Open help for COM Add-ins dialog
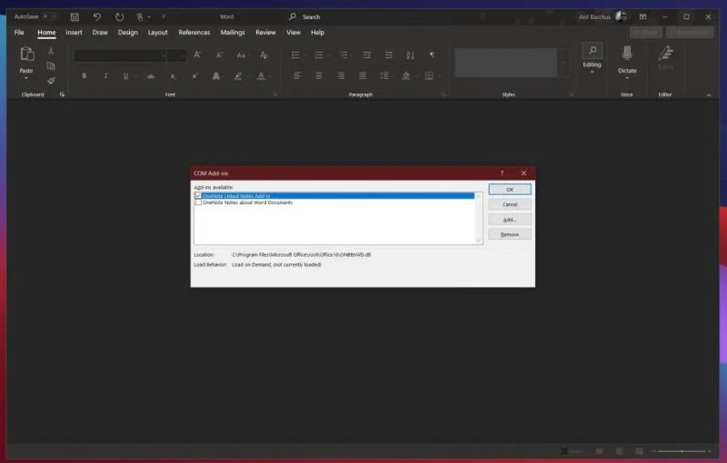The height and width of the screenshot is (463, 727). (x=502, y=173)
